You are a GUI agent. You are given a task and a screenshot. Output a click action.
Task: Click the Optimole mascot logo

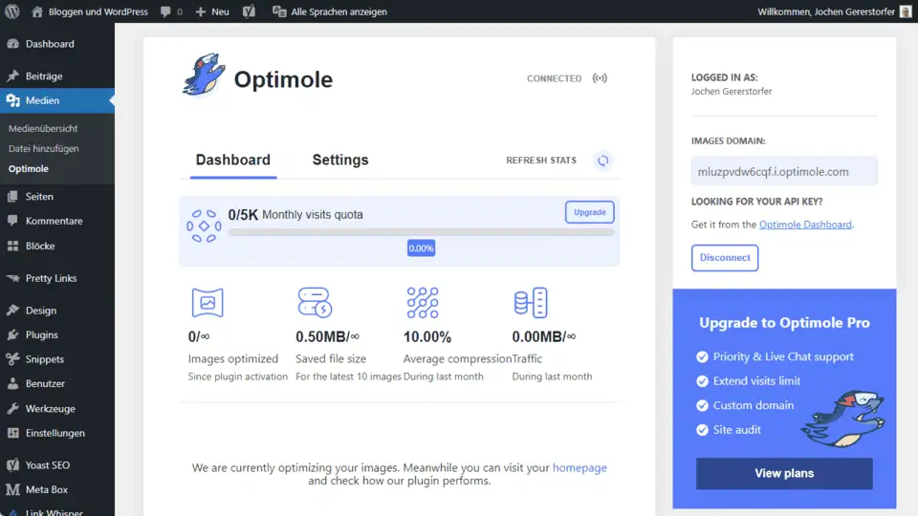[203, 75]
